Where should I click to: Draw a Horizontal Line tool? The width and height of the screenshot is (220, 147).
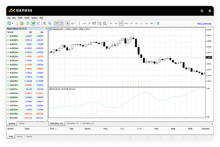84,24
